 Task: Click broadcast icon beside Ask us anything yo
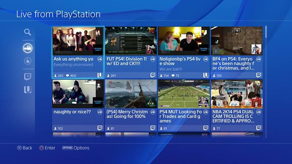(100, 59)
